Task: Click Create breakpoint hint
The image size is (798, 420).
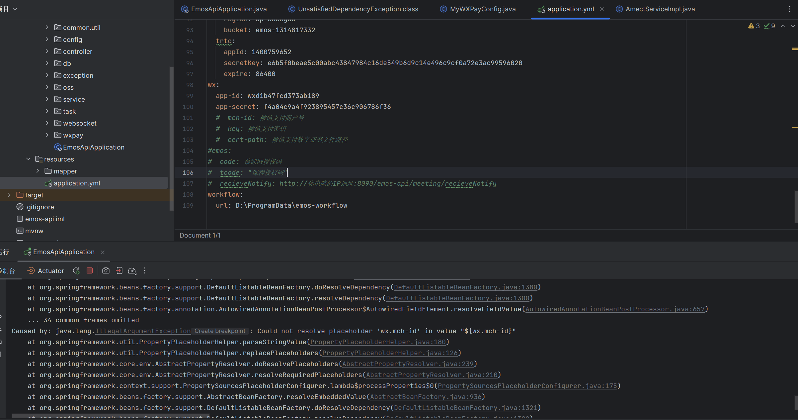Action: 220,331
